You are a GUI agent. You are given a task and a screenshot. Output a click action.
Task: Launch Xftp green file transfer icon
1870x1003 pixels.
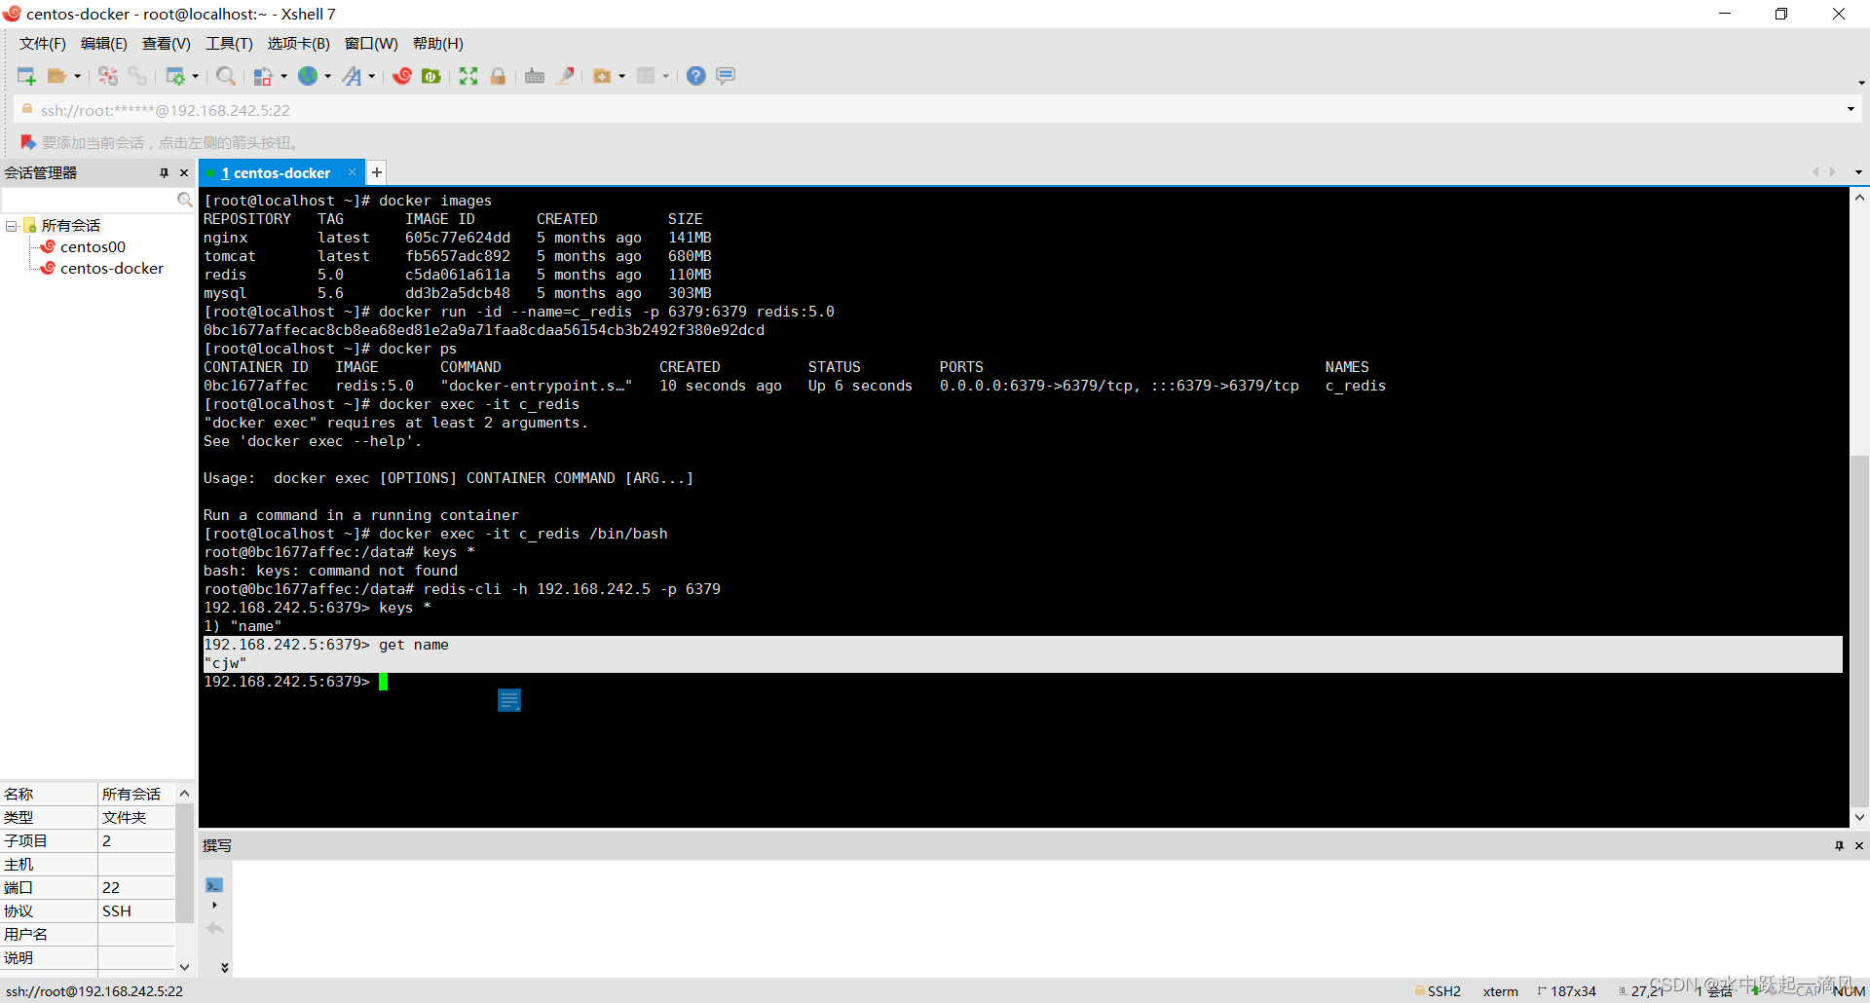[431, 76]
